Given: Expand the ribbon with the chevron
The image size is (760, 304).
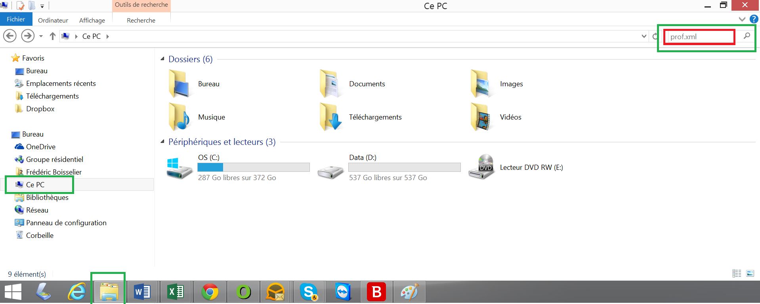Looking at the screenshot, I should click(x=742, y=19).
